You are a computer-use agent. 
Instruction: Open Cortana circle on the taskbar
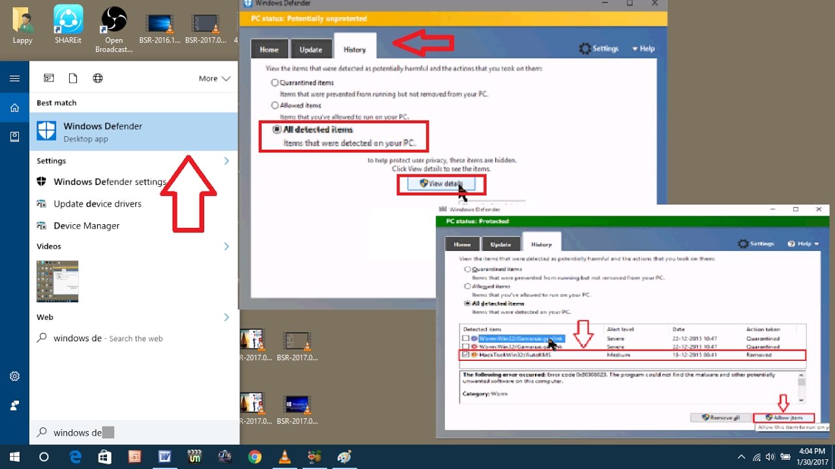point(44,457)
